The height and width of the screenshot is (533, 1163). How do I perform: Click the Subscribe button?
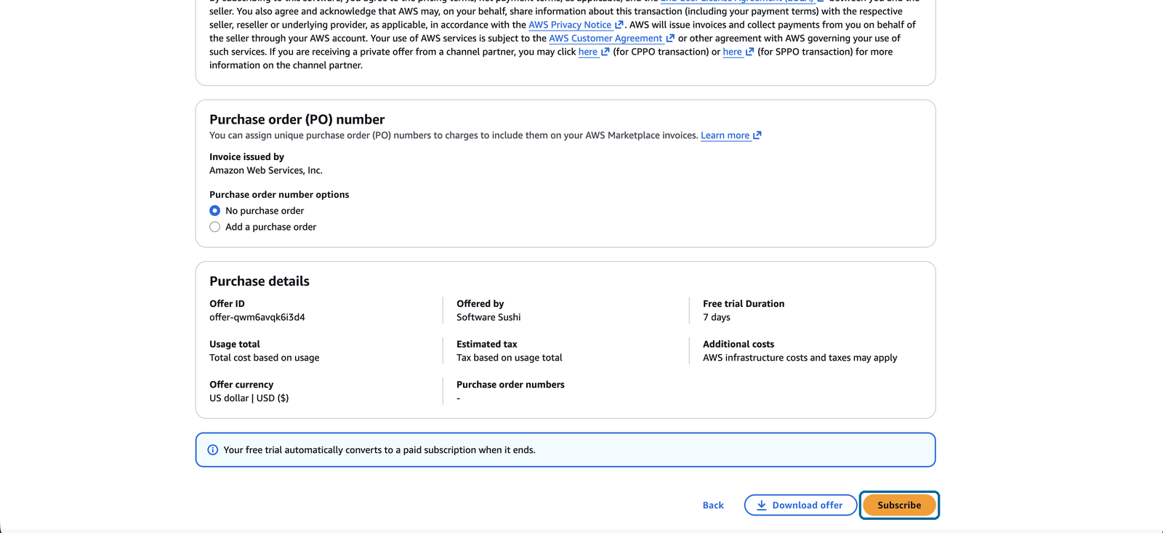click(899, 505)
